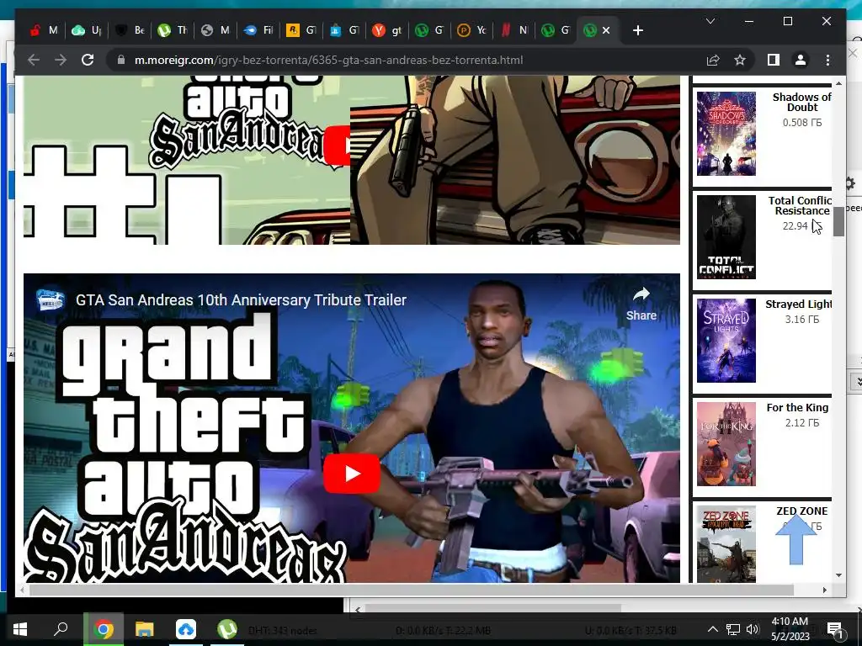This screenshot has width=862, height=646.
Task: Open the blue cloud download app in taskbar
Action: [186, 629]
